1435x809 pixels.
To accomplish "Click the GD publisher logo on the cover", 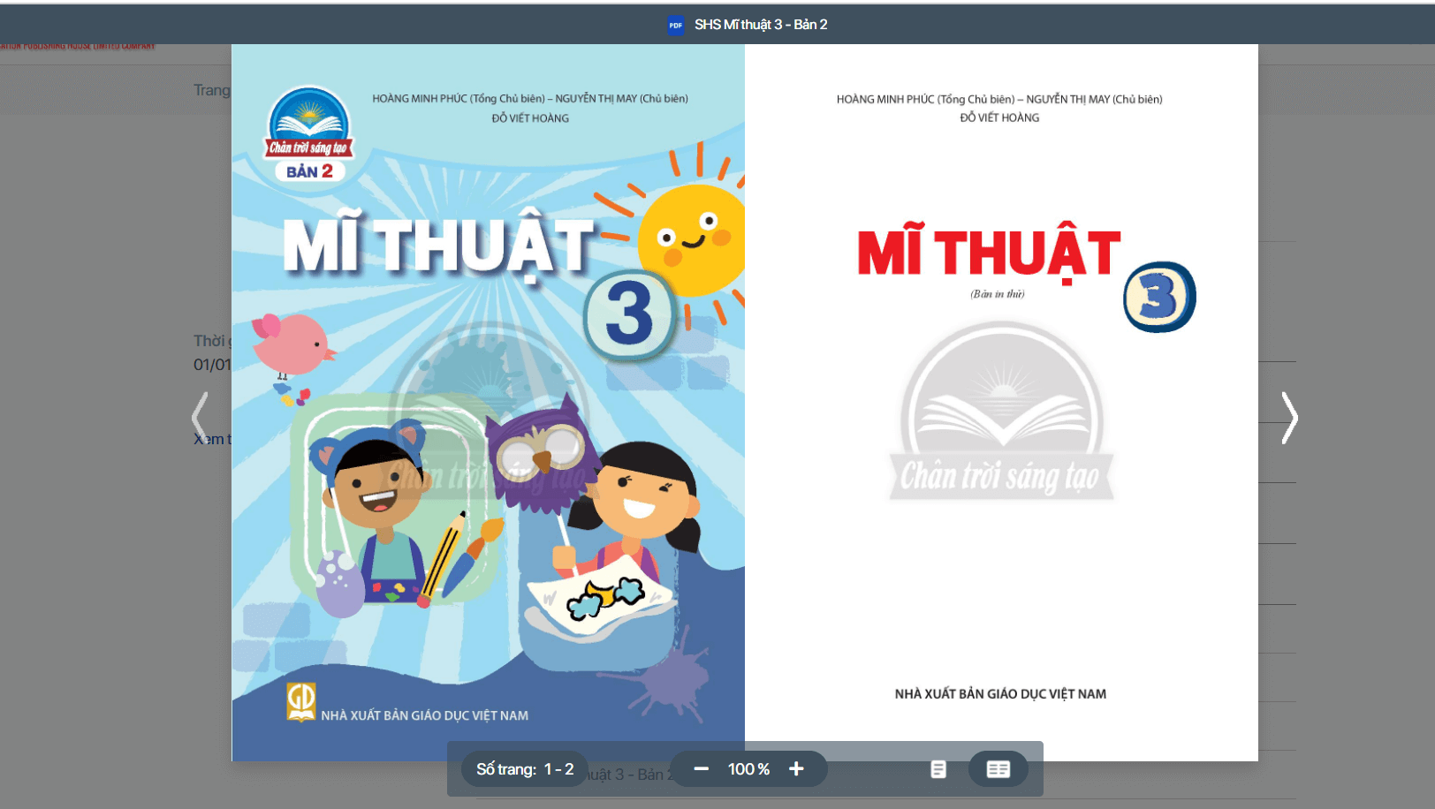I will coord(301,702).
